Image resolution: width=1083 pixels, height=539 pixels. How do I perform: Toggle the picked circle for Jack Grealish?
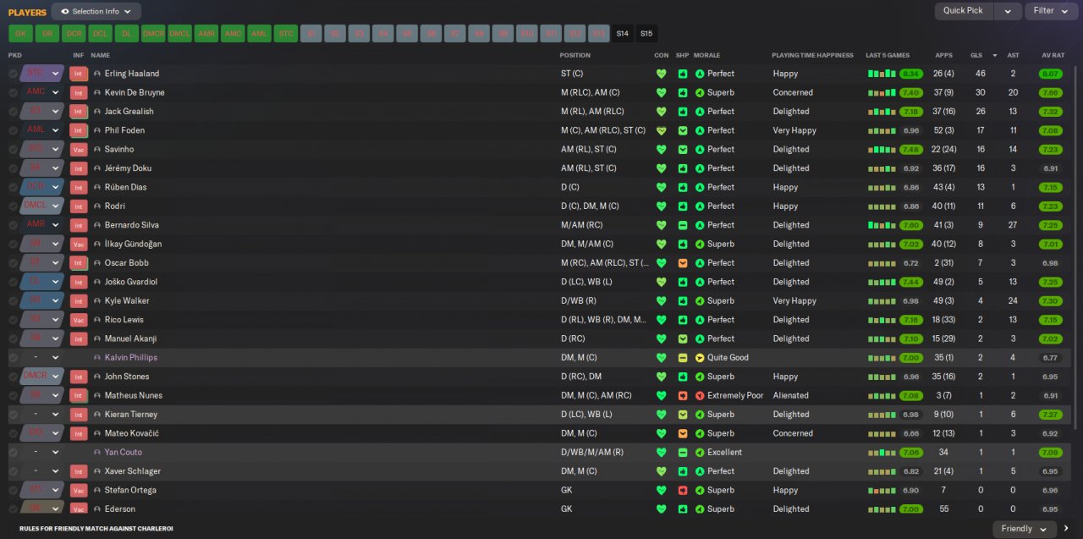[x=14, y=112]
